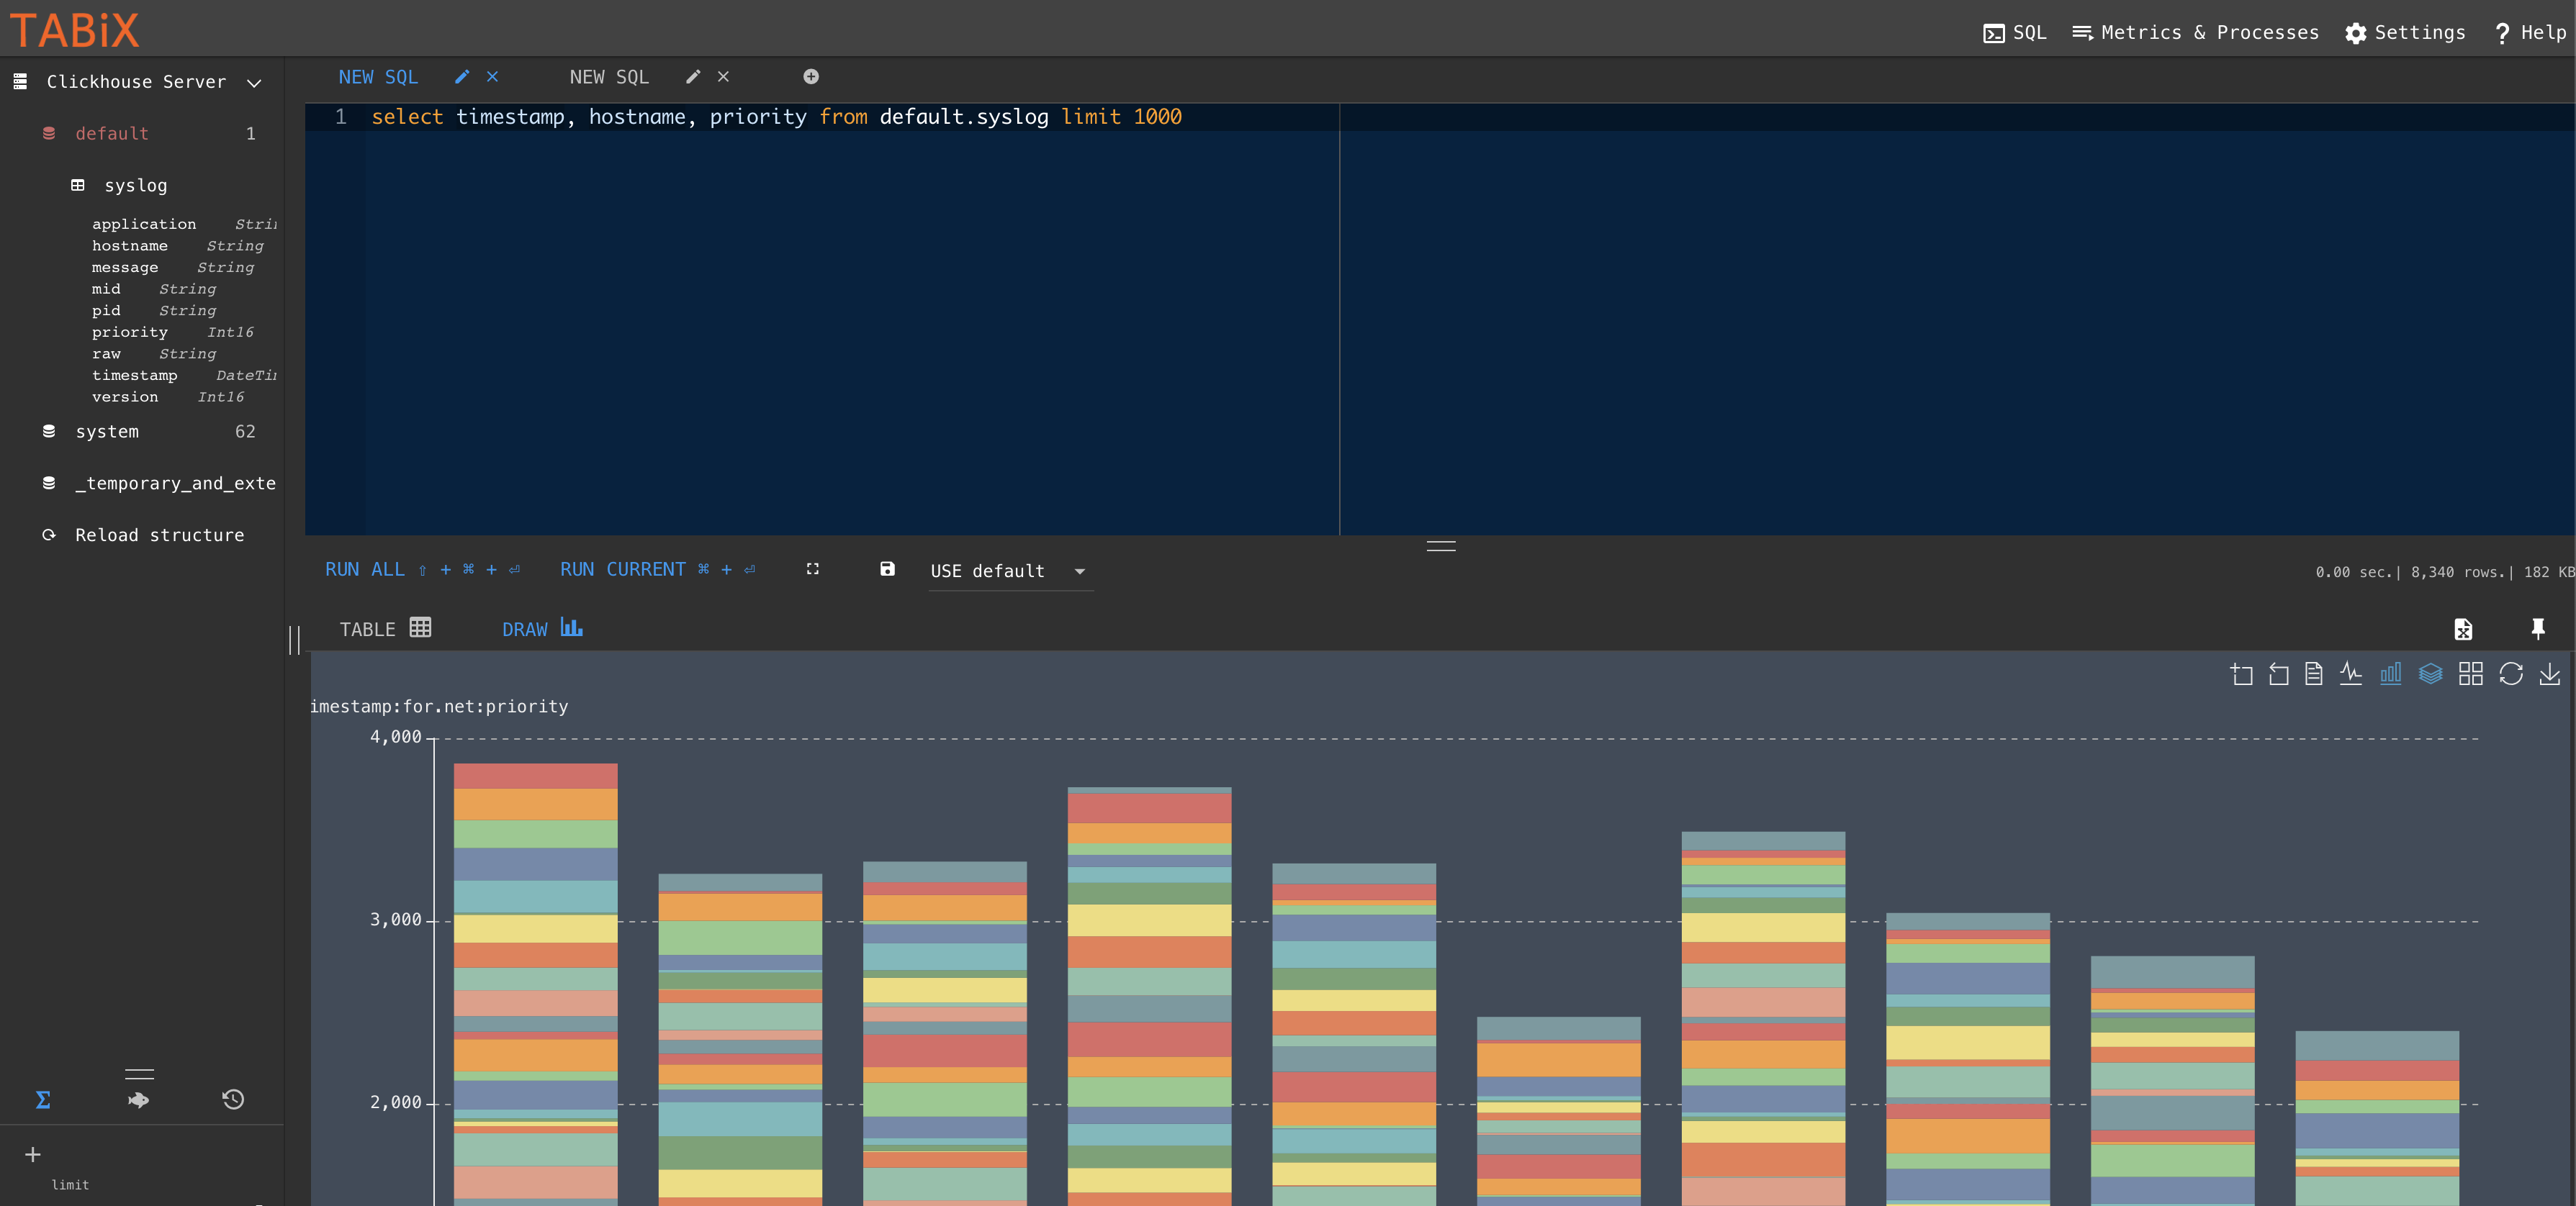Select the bar chart type icon
2576x1206 pixels.
pos(2390,674)
